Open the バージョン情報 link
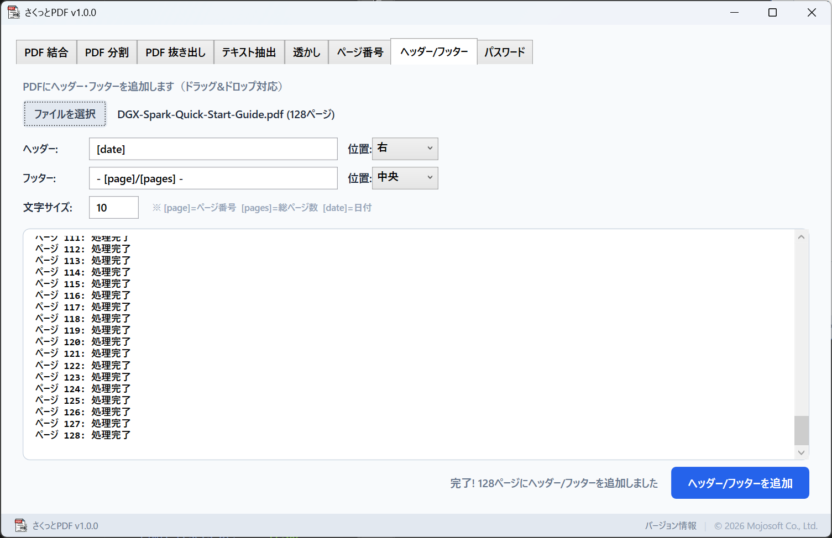 (x=670, y=526)
